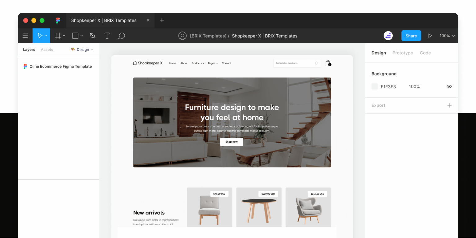Select the Pen tool
Image resolution: width=476 pixels, height=238 pixels.
click(92, 36)
